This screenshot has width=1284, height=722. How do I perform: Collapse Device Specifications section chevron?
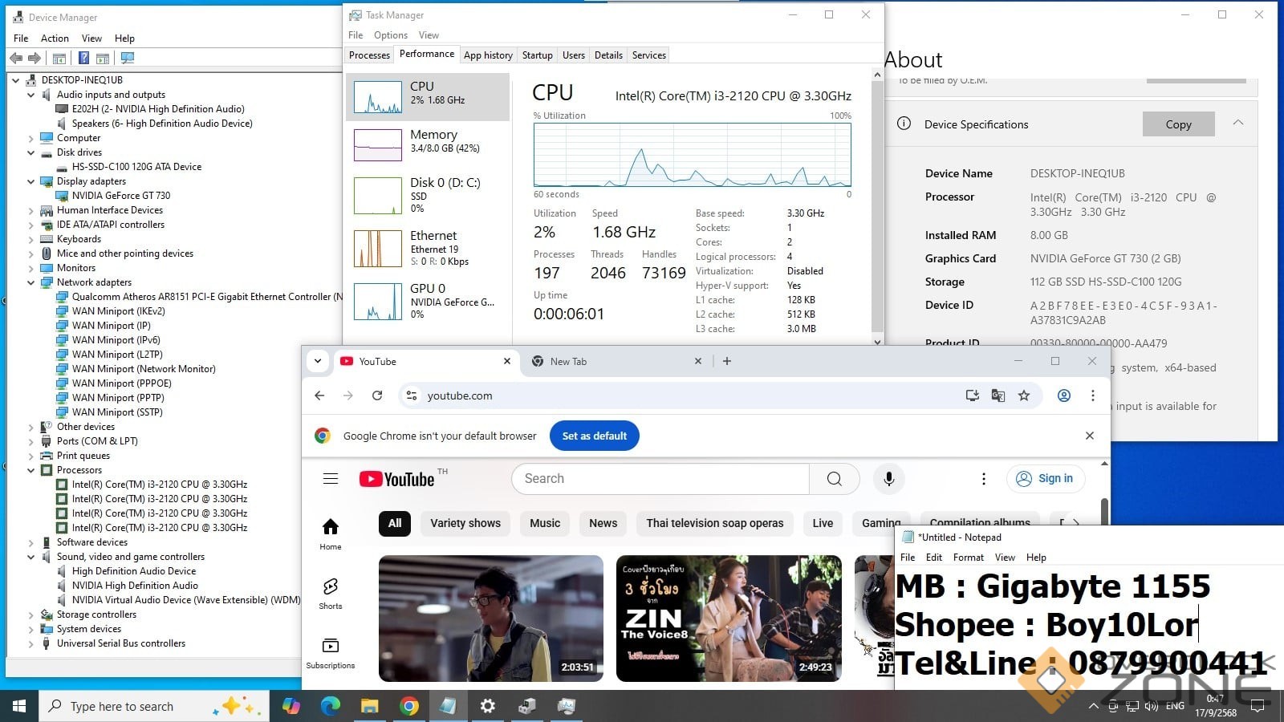[1237, 123]
